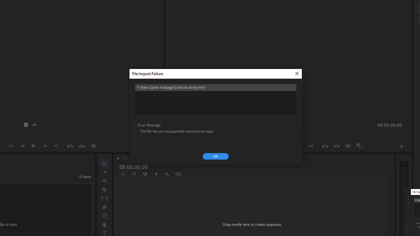Toggle the Closed Captions track button

[x=178, y=174]
